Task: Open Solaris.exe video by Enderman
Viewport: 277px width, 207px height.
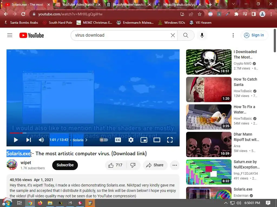Action: tap(243, 189)
